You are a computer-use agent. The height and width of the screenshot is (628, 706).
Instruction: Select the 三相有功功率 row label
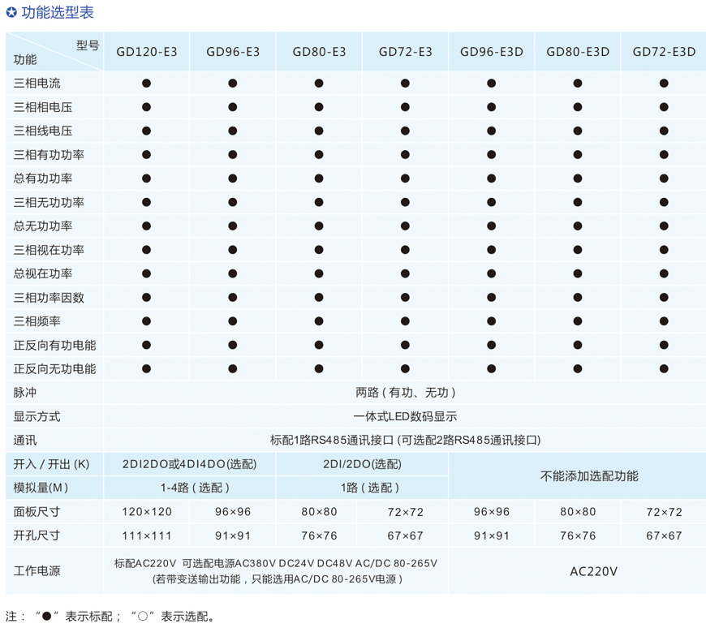[x=49, y=155]
